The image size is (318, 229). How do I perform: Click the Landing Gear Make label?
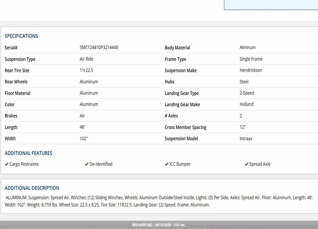[x=182, y=104]
